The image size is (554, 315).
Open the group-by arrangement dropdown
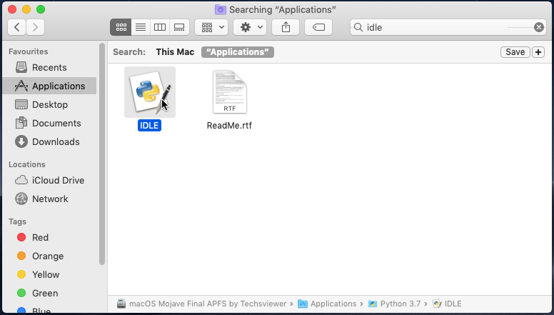pyautogui.click(x=211, y=27)
